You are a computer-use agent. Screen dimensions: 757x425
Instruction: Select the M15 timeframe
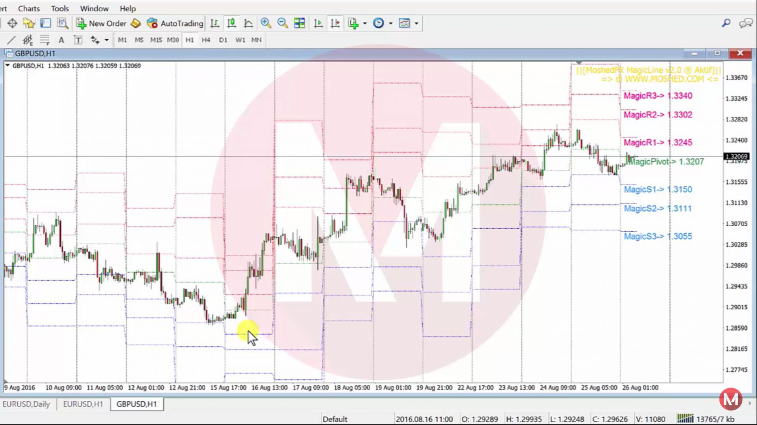[156, 39]
